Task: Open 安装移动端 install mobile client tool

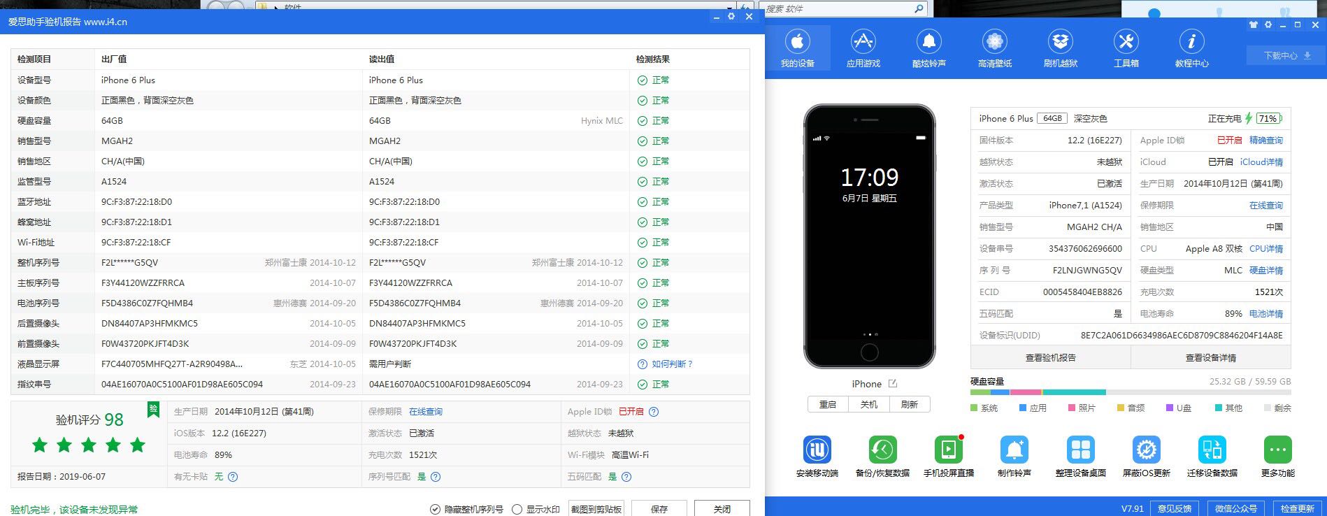Action: [x=817, y=456]
